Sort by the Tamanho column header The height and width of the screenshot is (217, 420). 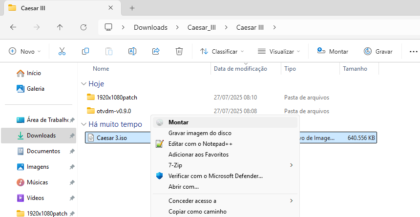(x=355, y=68)
